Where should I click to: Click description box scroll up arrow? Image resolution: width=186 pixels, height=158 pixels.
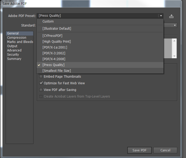point(174,41)
